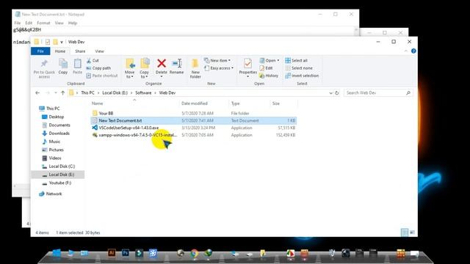Show file History from the ribbon

[269, 76]
